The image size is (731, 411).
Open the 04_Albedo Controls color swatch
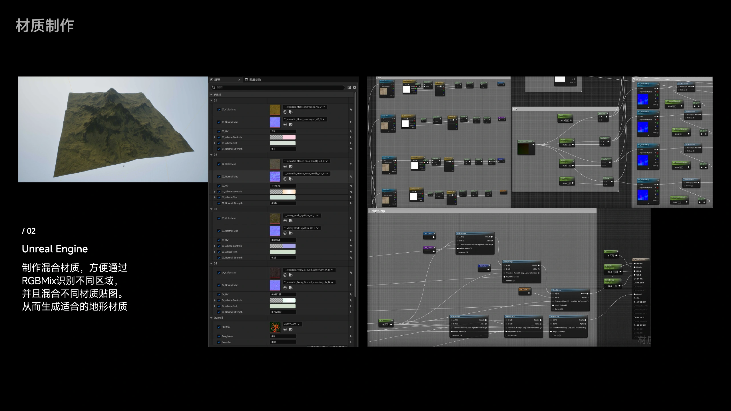(283, 300)
